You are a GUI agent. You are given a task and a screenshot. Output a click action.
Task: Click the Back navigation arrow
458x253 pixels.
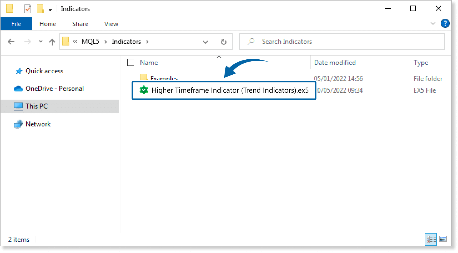point(11,42)
